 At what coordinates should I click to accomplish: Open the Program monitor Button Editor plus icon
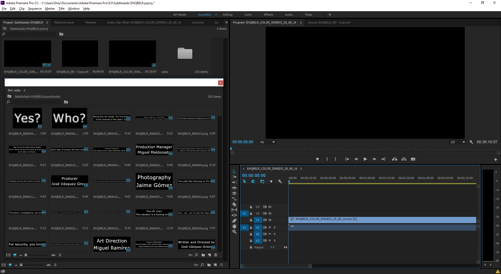[x=496, y=159]
